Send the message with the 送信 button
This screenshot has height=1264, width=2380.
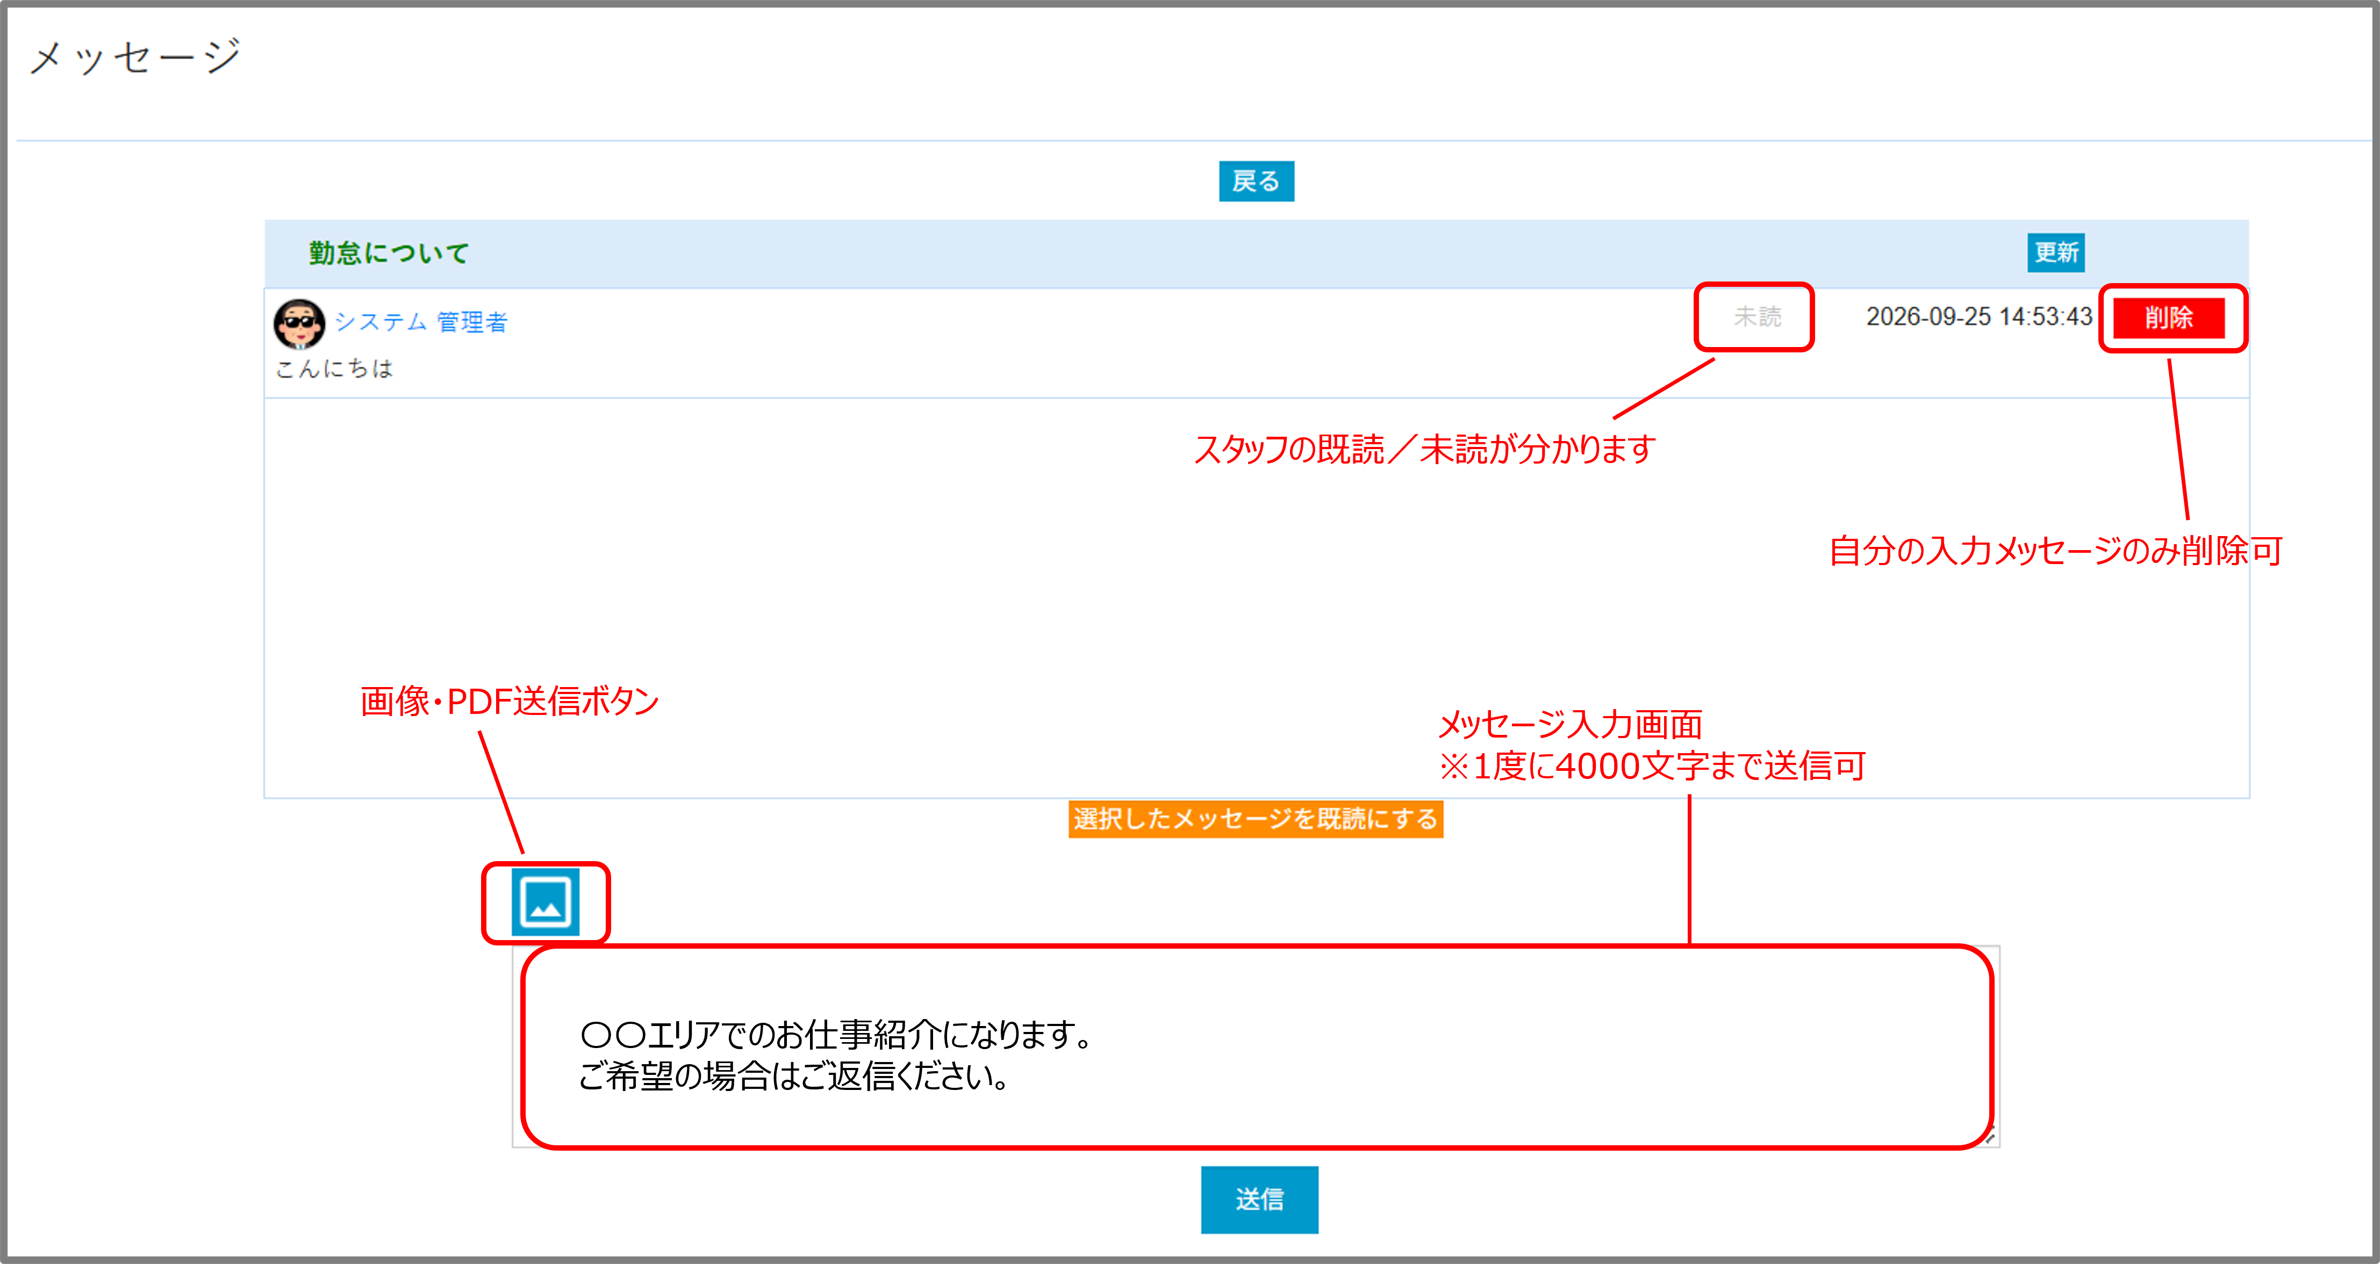click(x=1259, y=1200)
